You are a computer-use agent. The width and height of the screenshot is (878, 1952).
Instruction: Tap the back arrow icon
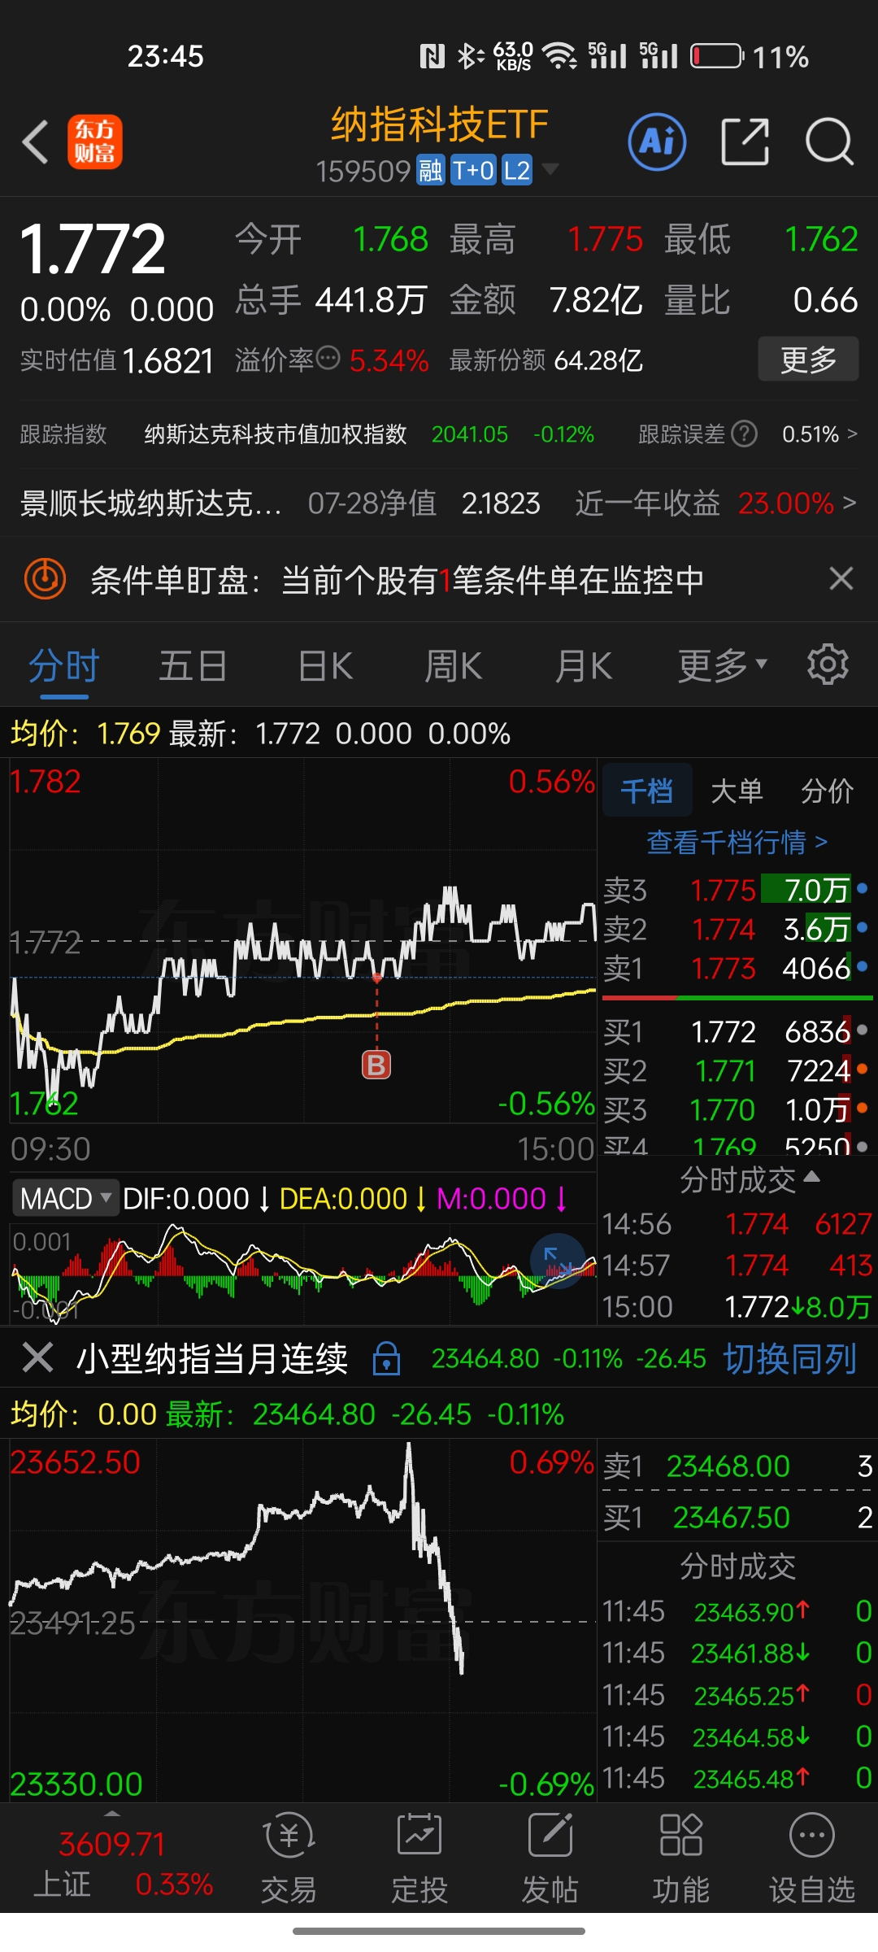pos(36,142)
